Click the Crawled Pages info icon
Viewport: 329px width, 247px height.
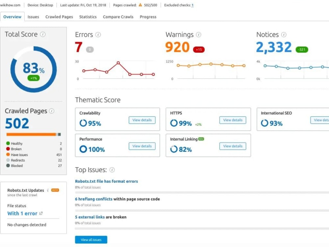pyautogui.click(x=52, y=111)
